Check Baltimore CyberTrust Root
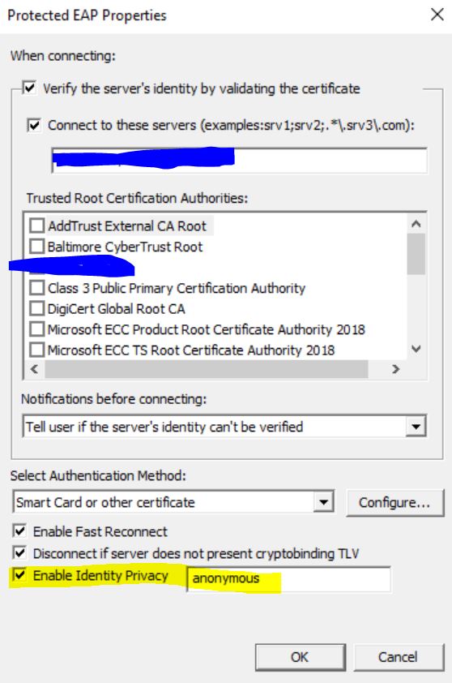 [37, 247]
